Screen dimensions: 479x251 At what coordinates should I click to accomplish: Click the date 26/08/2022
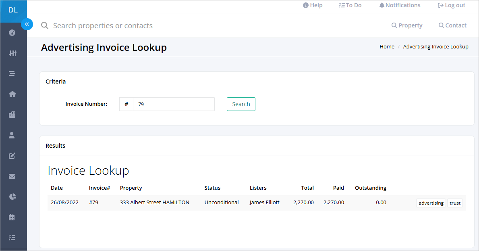[x=64, y=202]
